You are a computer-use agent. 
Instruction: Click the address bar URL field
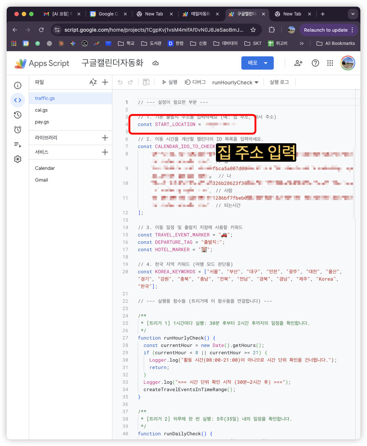point(154,30)
